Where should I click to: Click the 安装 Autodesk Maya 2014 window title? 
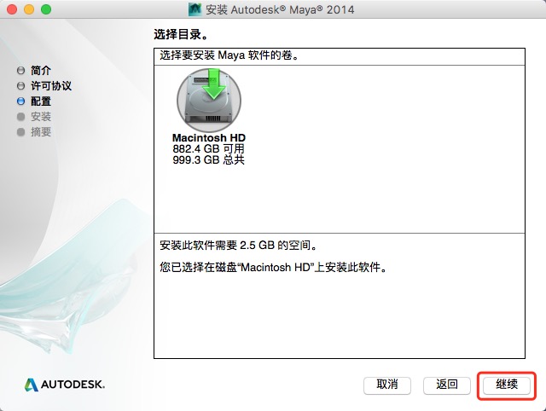280,9
